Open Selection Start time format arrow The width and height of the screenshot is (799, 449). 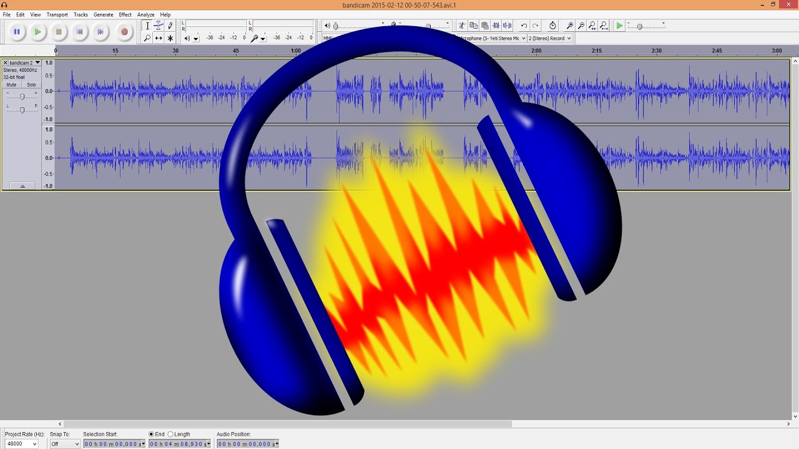tap(143, 444)
